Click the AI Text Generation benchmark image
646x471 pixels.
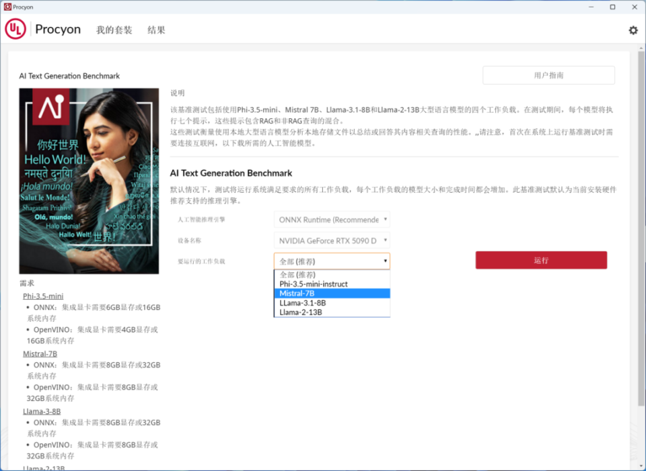(89, 181)
